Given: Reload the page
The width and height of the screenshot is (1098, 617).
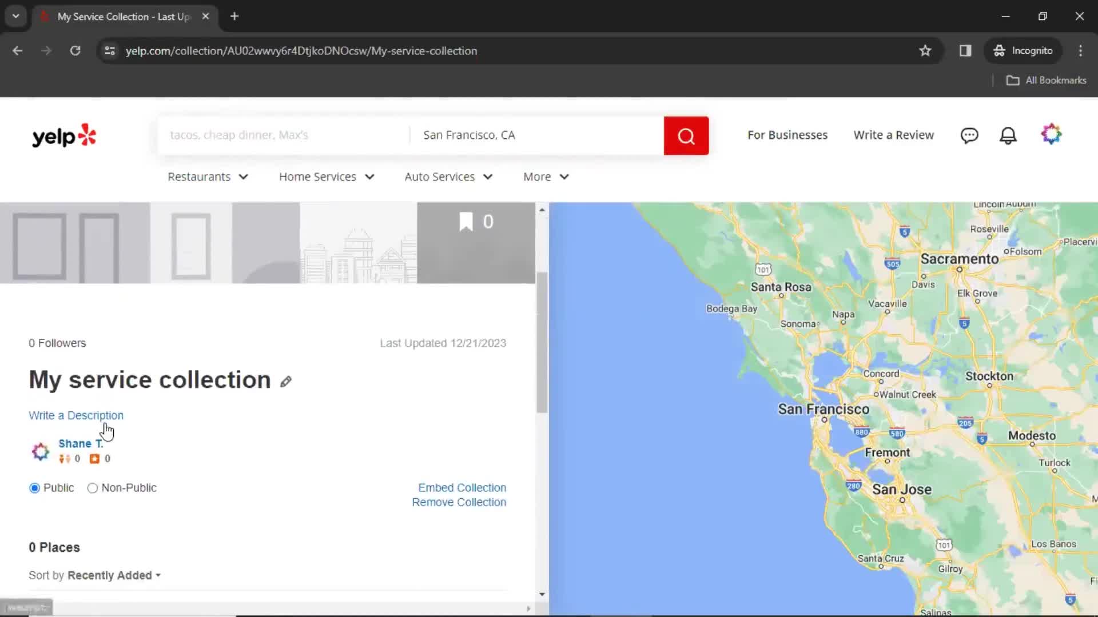Looking at the screenshot, I should [x=75, y=51].
